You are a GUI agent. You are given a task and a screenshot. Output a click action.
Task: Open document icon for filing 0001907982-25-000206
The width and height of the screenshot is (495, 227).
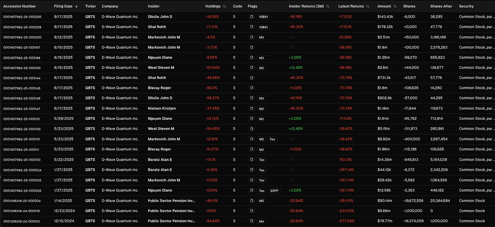(x=252, y=17)
